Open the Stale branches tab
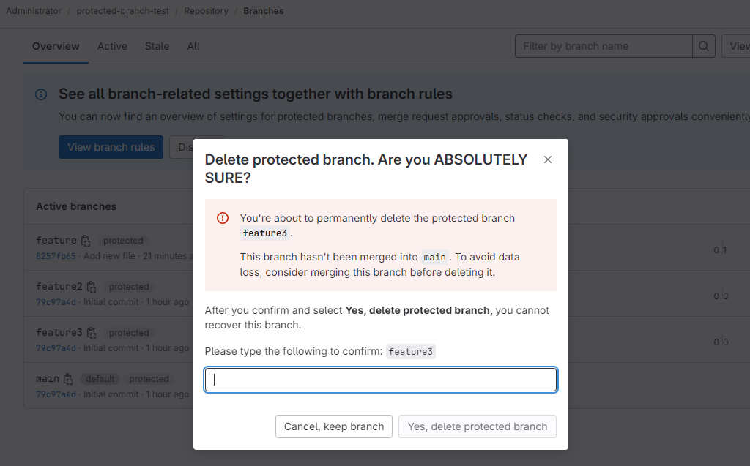750x466 pixels. click(157, 46)
